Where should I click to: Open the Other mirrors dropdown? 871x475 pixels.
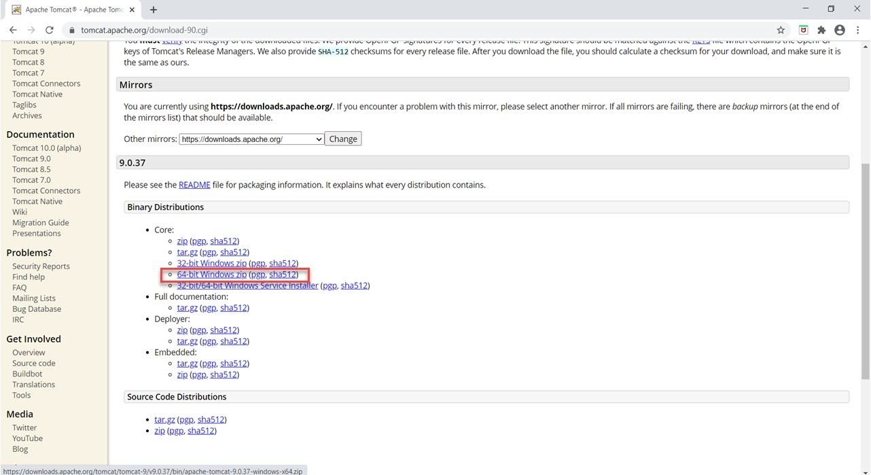pyautogui.click(x=251, y=139)
